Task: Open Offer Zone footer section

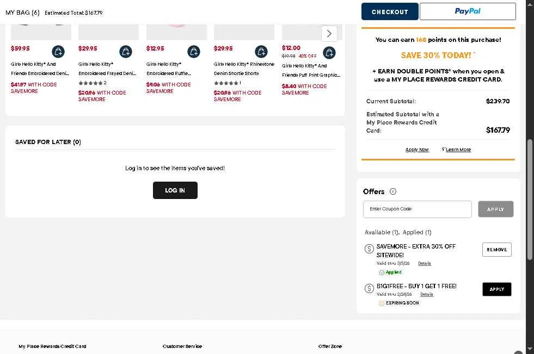Action: pos(330,346)
